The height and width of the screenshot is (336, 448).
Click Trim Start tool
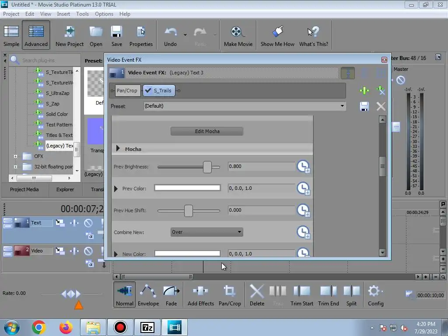tap(302, 295)
